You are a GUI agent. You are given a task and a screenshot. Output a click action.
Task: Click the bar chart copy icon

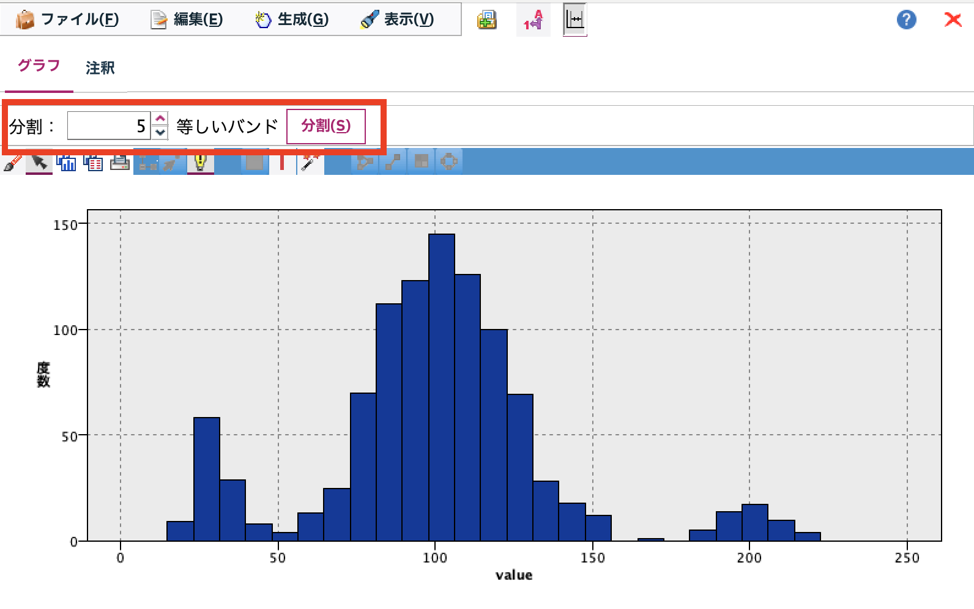click(x=66, y=163)
